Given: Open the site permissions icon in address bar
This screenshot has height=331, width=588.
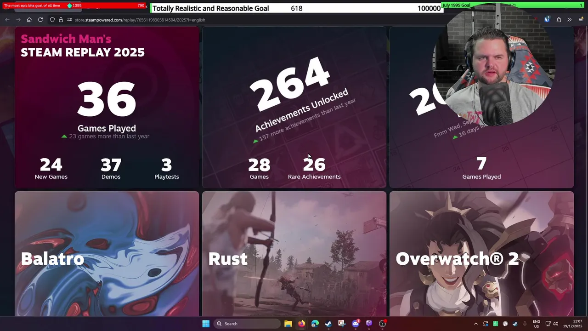Looking at the screenshot, I should [x=69, y=20].
